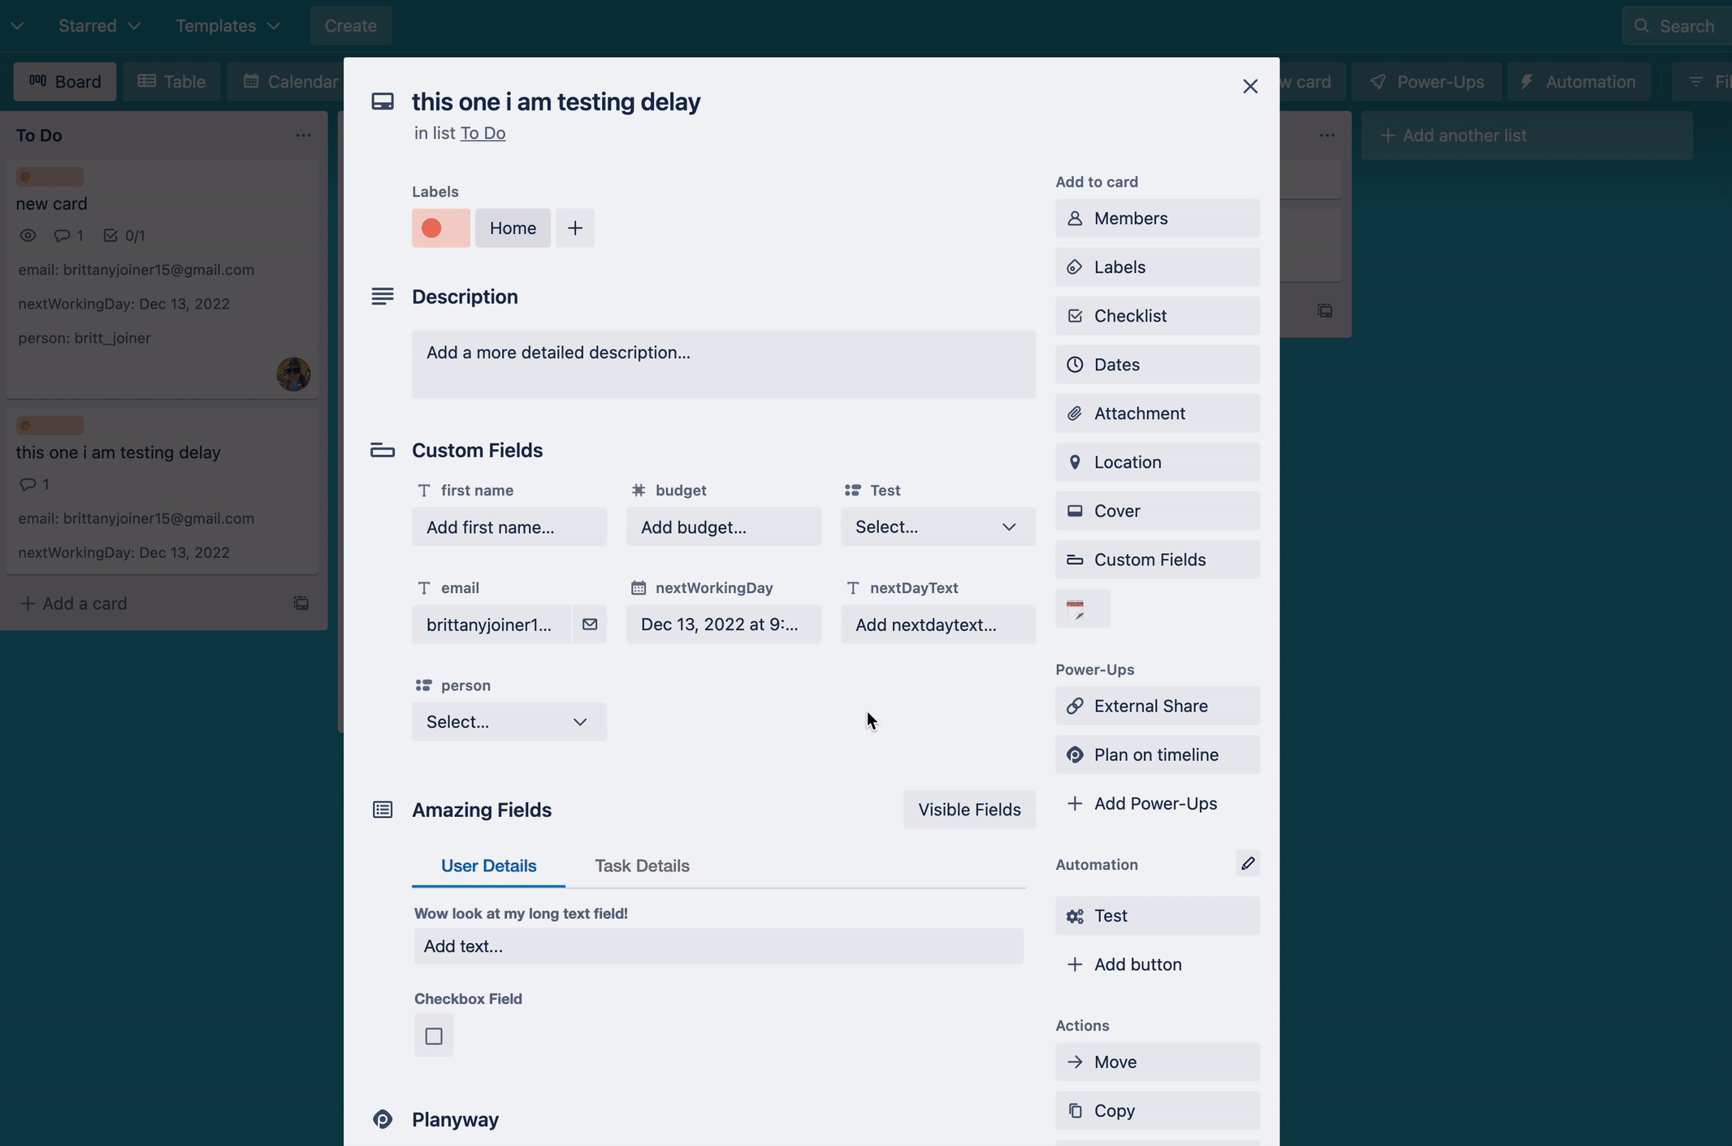
Task: Edit Automation with the pencil icon
Action: coord(1248,863)
